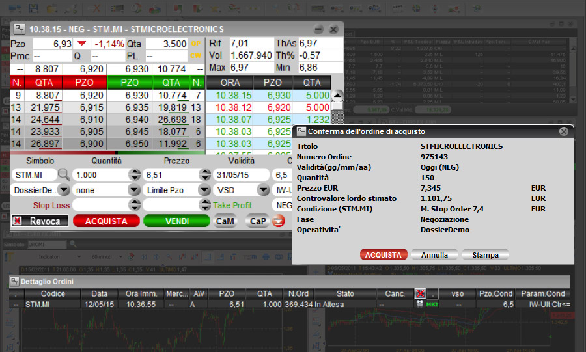This screenshot has width=586, height=352.
Task: Click the icon in Conferma dell'ordine title bar
Action: 301,131
